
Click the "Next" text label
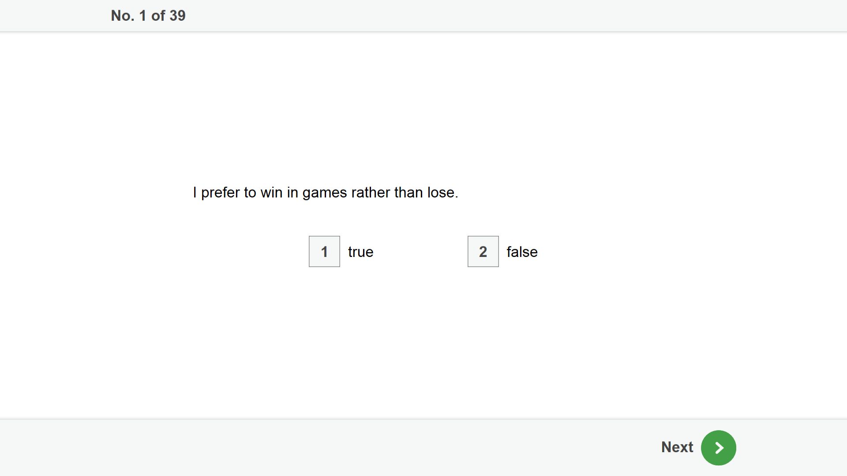[x=677, y=447]
